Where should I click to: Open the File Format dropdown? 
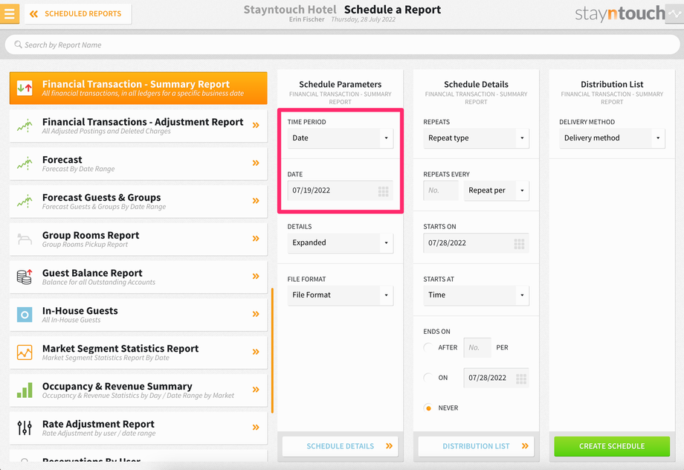341,295
